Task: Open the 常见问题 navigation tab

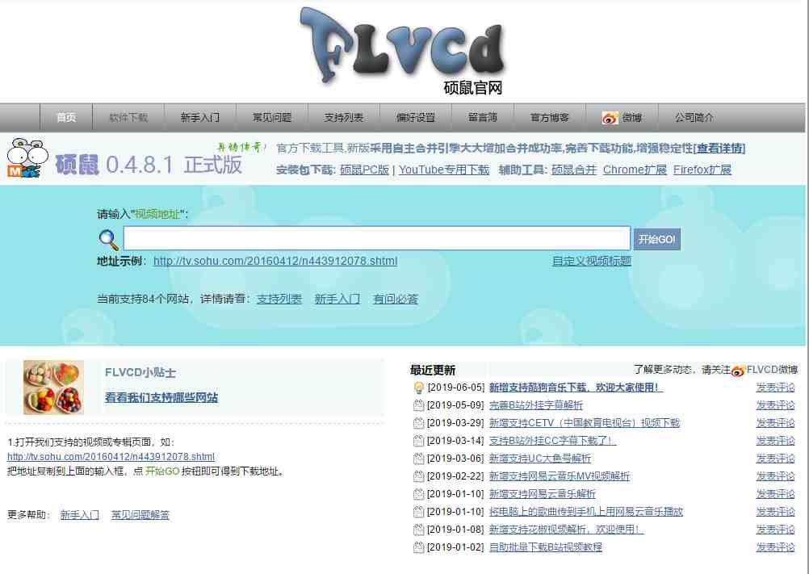Action: tap(272, 118)
